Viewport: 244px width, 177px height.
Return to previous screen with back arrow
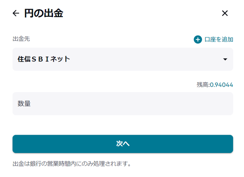tap(16, 13)
